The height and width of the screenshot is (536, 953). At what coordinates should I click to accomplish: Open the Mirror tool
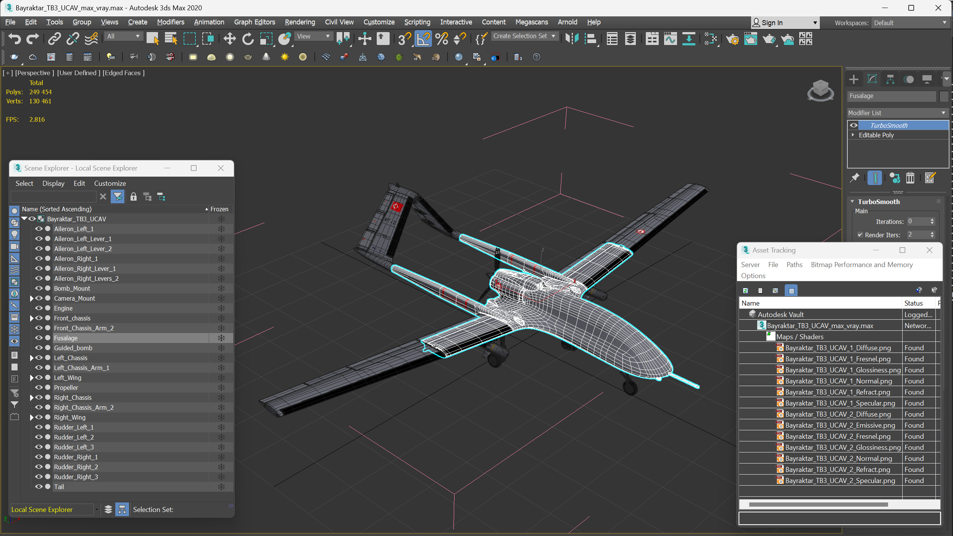[572, 39]
